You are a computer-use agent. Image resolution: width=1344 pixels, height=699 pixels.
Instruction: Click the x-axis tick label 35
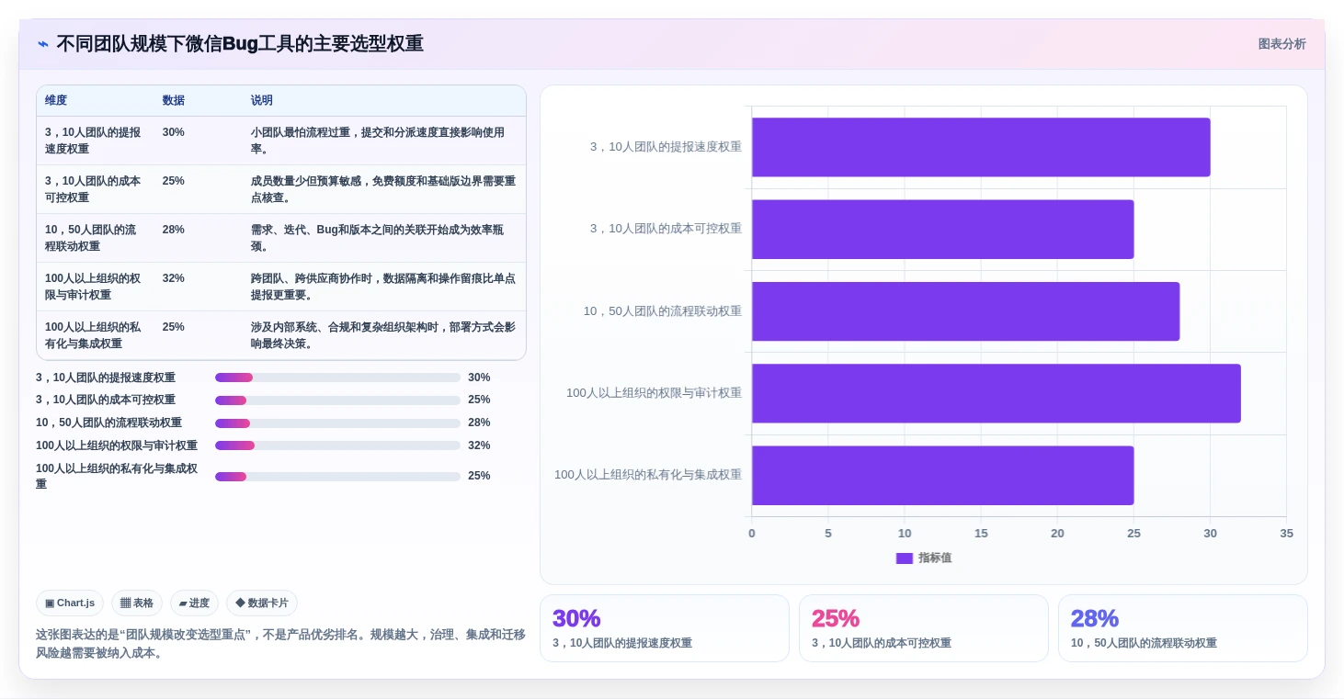[x=1286, y=534]
